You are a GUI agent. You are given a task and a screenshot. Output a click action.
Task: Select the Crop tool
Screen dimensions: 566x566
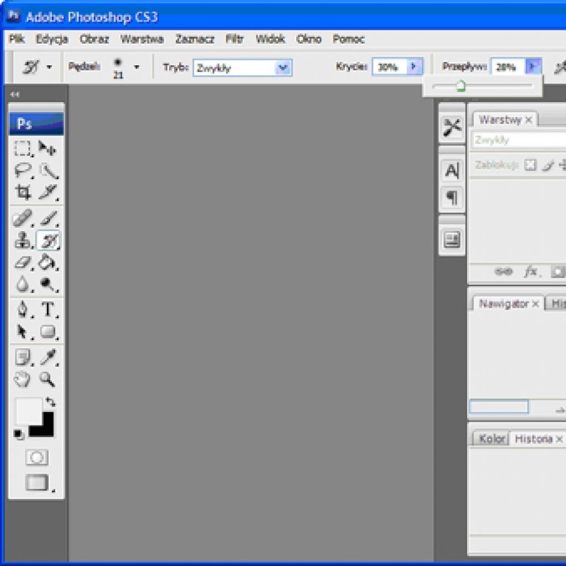[x=23, y=192]
